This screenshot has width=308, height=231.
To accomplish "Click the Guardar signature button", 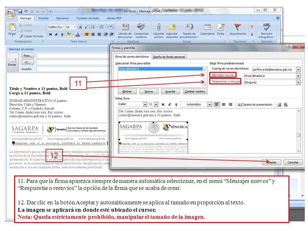I will 170,91.
